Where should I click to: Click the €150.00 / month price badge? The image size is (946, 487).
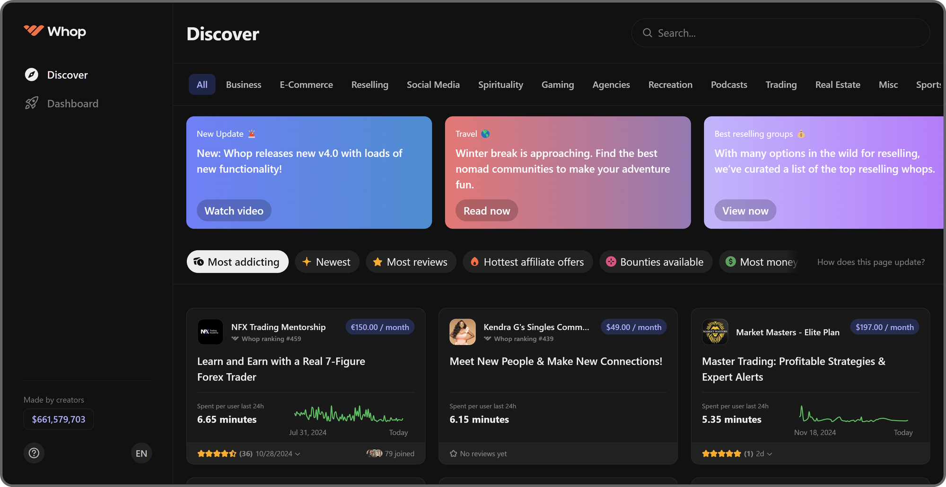coord(380,327)
